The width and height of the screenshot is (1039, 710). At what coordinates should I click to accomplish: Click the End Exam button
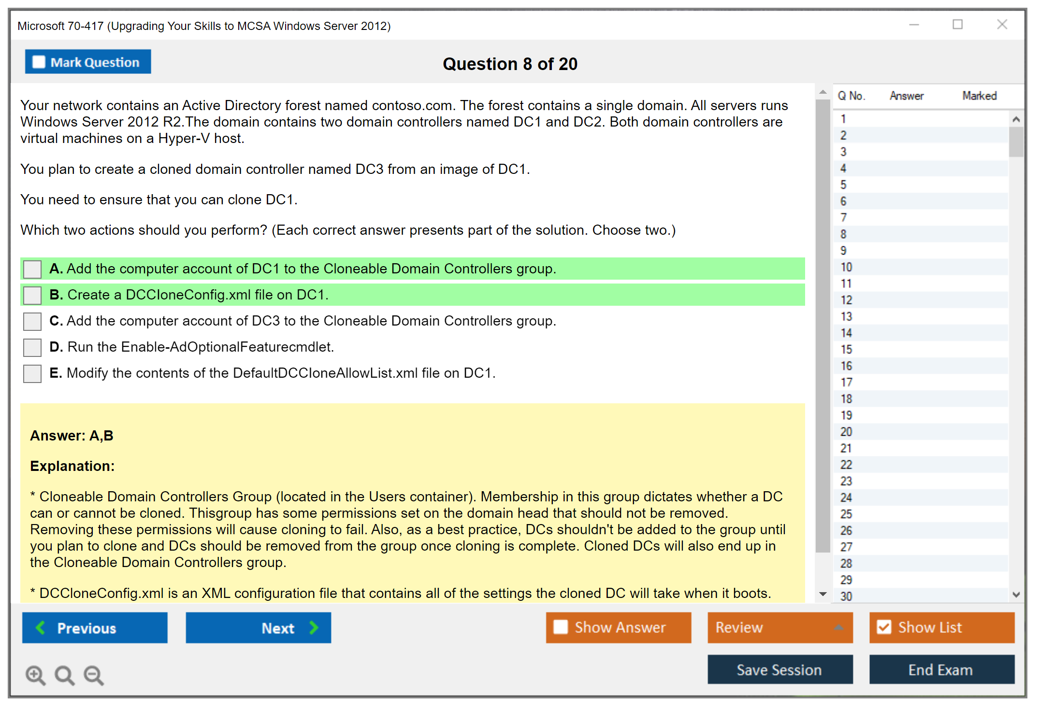coord(941,669)
